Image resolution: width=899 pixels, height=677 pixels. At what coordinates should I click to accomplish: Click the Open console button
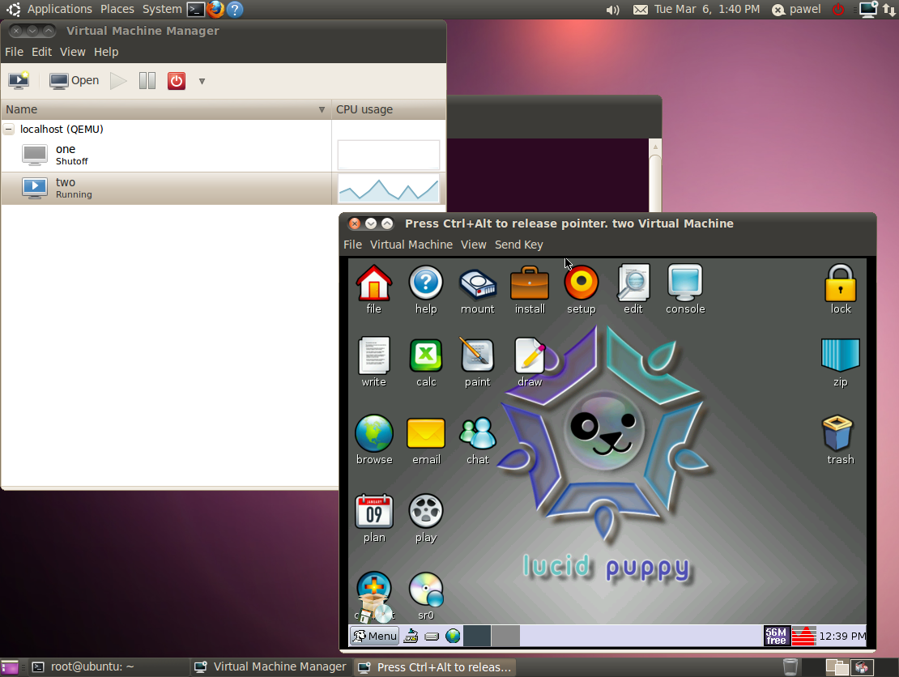(75, 80)
